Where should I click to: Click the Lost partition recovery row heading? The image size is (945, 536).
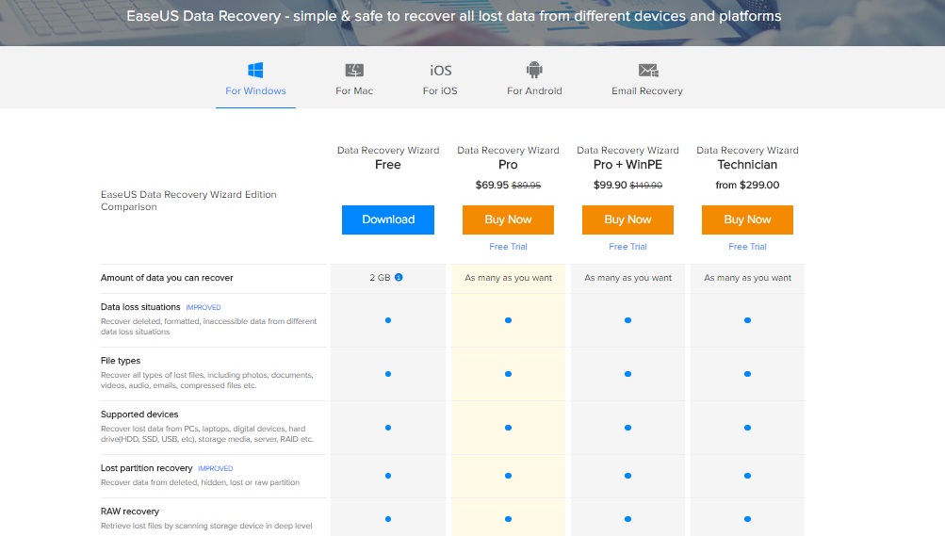[146, 468]
